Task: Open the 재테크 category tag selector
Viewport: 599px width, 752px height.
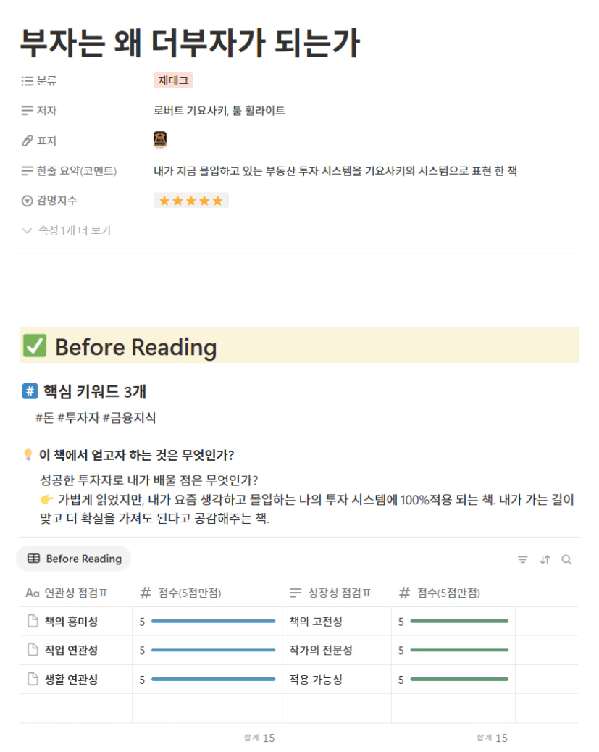Action: [173, 80]
